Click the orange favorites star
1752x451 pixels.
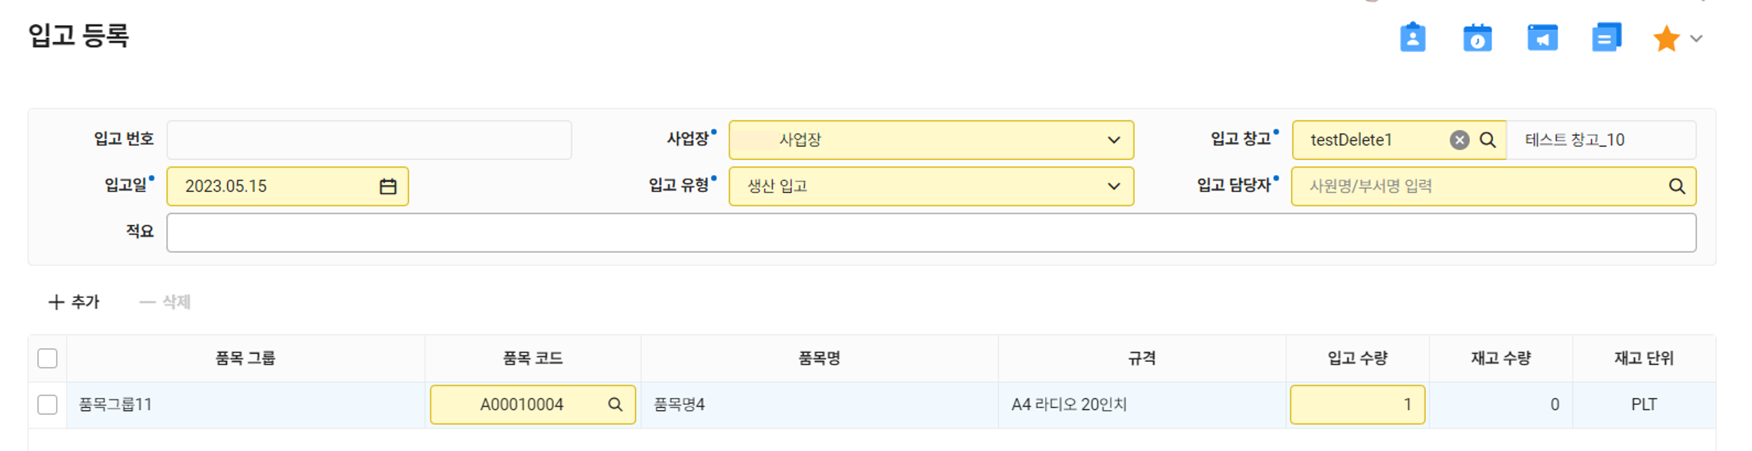pos(1666,39)
